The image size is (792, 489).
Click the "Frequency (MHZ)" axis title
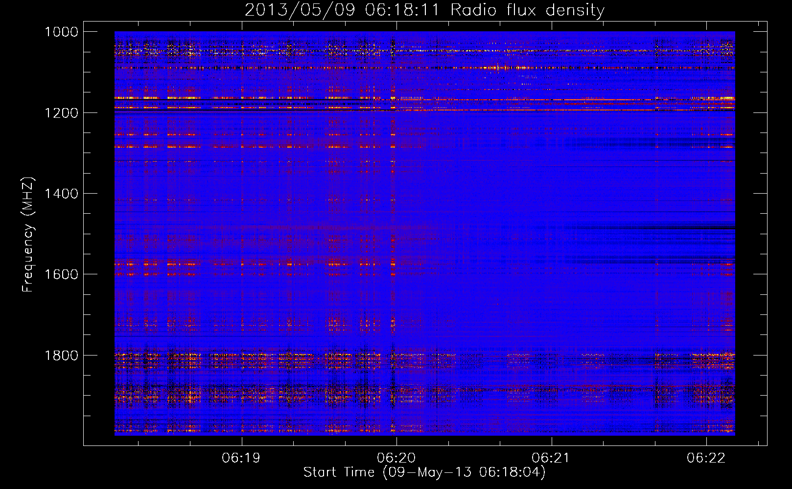pos(28,235)
